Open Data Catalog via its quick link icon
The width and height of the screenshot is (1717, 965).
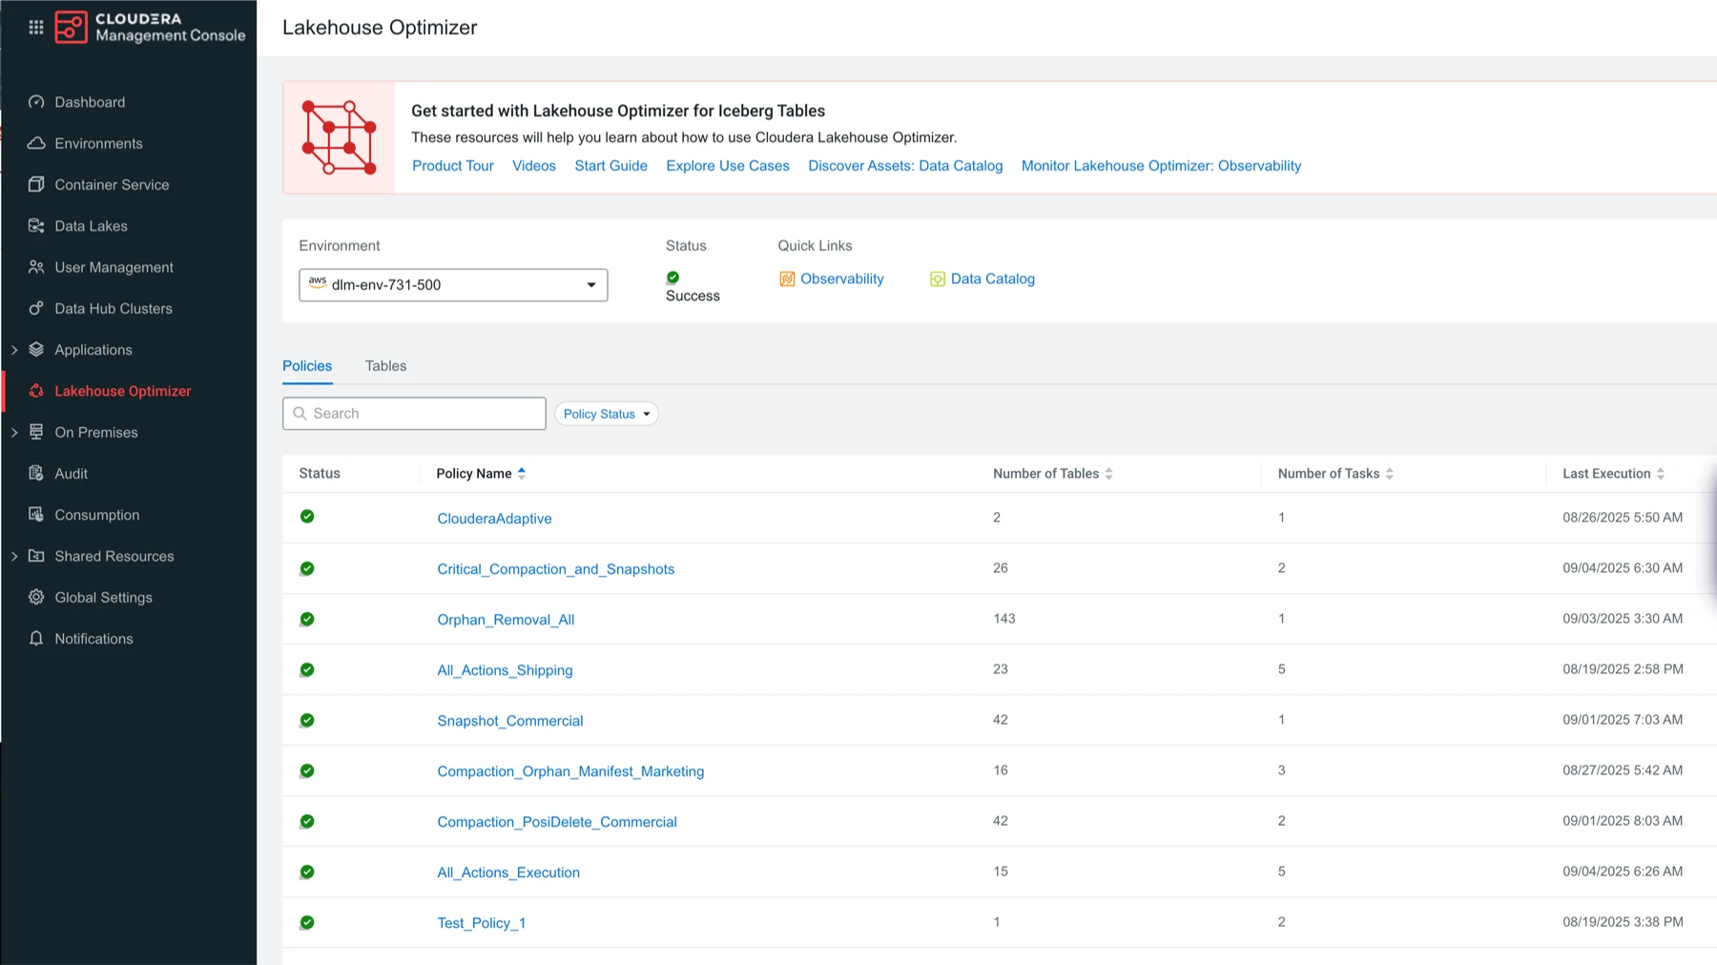[936, 278]
